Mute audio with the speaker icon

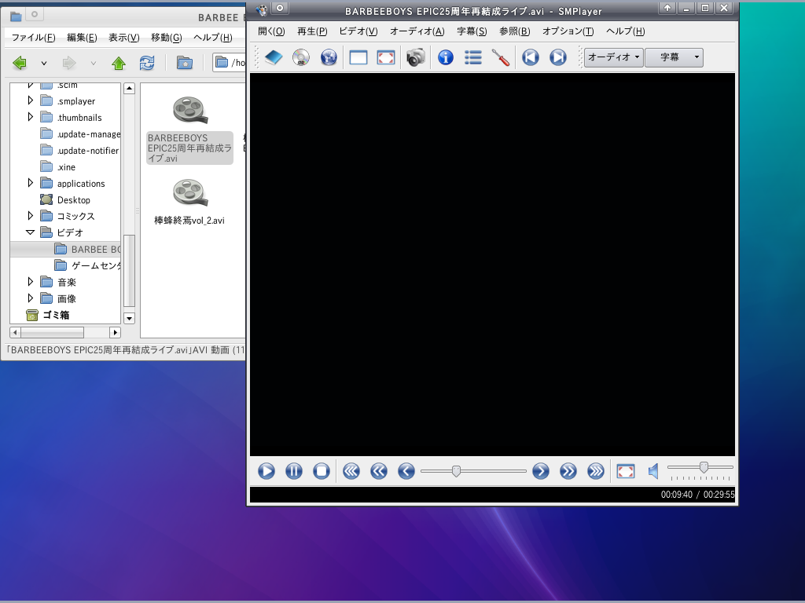653,471
